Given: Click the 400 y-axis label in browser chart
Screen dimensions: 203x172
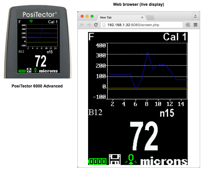Looking at the screenshot, I should click(x=101, y=45).
